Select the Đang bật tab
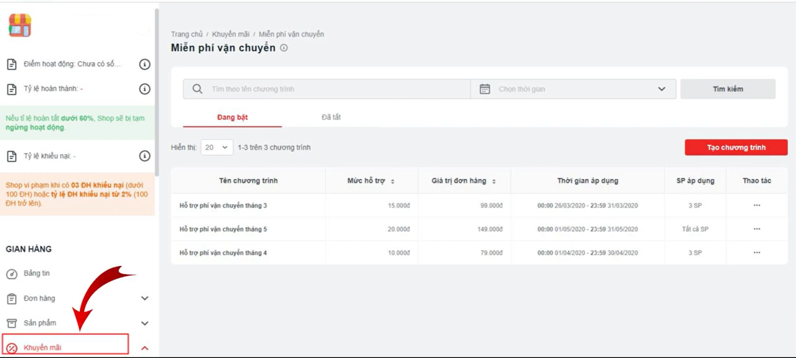This screenshot has width=796, height=358. coord(232,117)
